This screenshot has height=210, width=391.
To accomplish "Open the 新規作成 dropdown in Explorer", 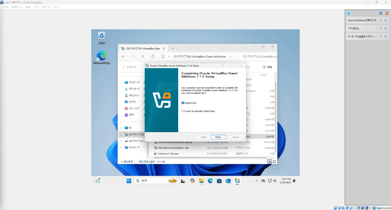I will point(130,67).
